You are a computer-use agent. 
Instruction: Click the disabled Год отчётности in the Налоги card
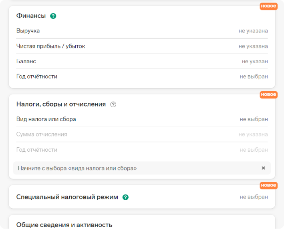pyautogui.click(x=254, y=150)
